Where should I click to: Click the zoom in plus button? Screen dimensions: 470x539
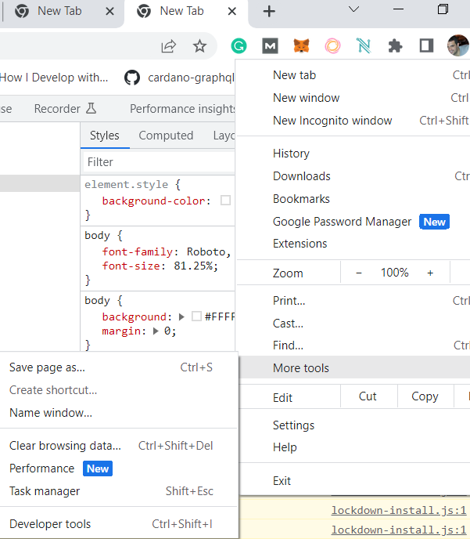430,273
